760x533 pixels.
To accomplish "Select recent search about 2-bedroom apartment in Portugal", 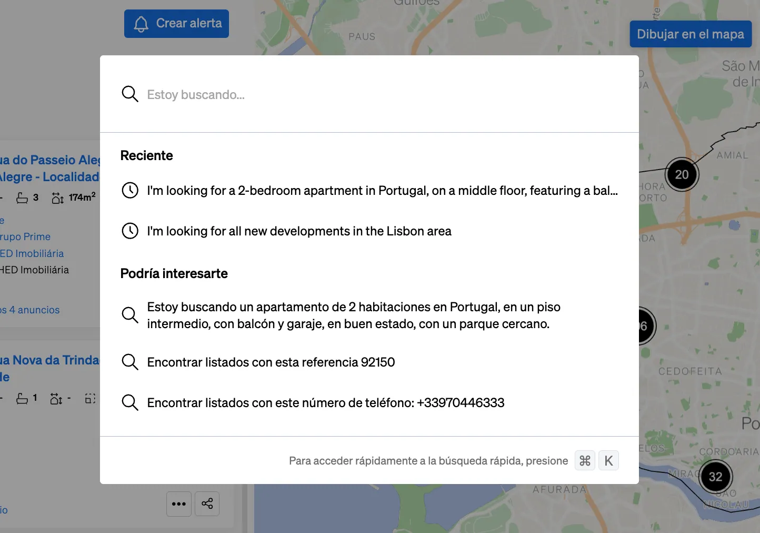I will pos(369,190).
